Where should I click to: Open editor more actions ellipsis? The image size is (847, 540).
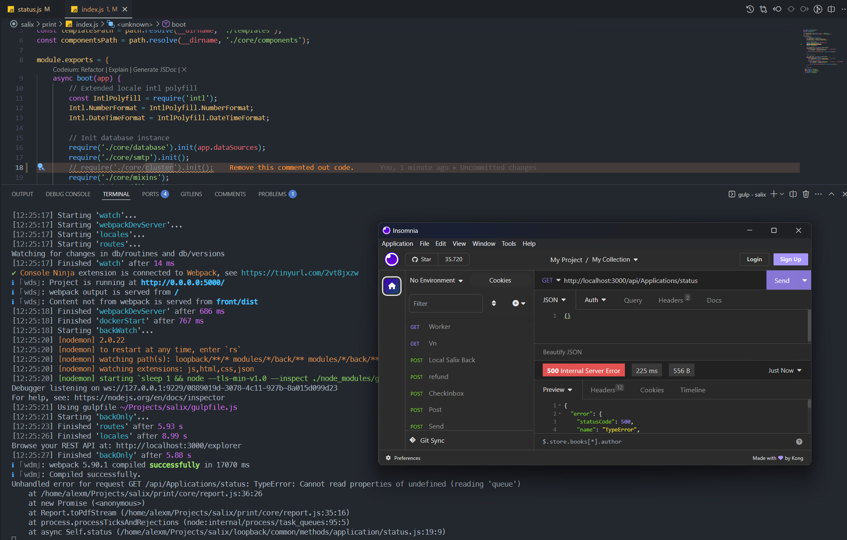click(844, 9)
